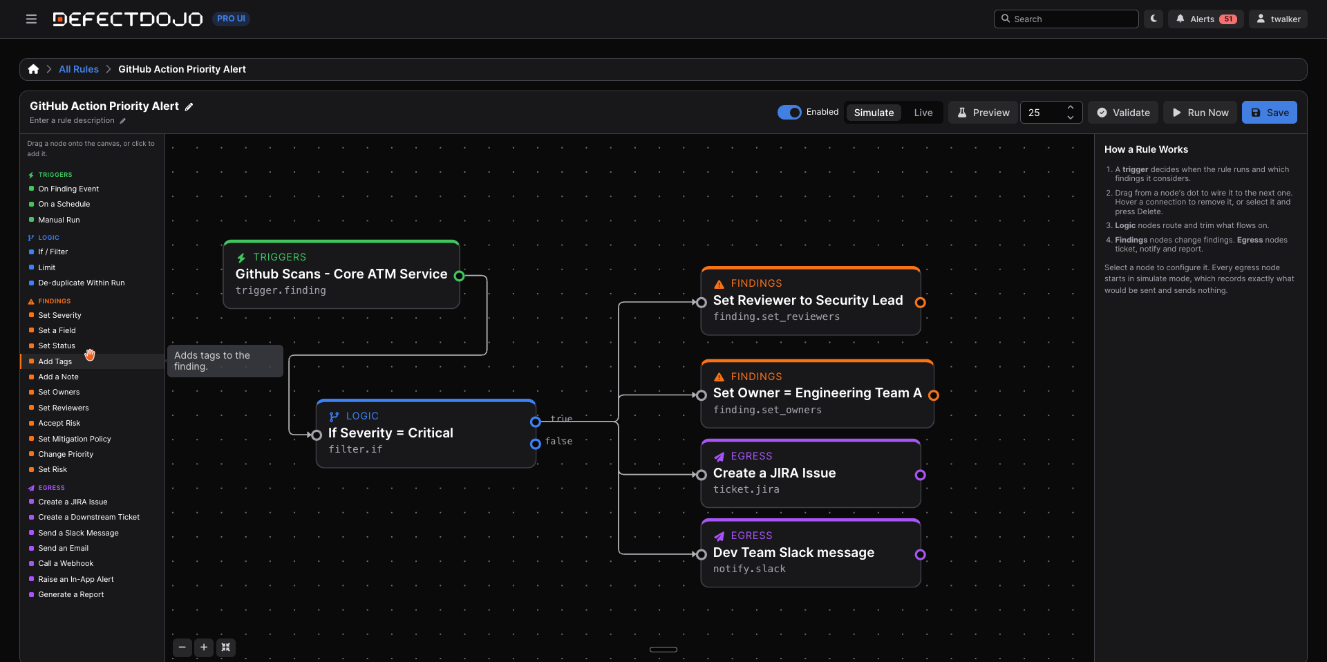
Task: Add Set Reviewers node
Action: (x=93, y=408)
